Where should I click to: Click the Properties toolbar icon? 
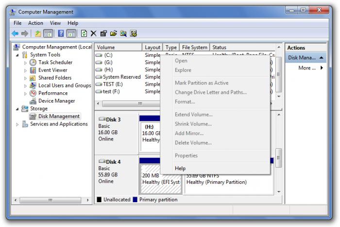pyautogui.click(x=103, y=34)
